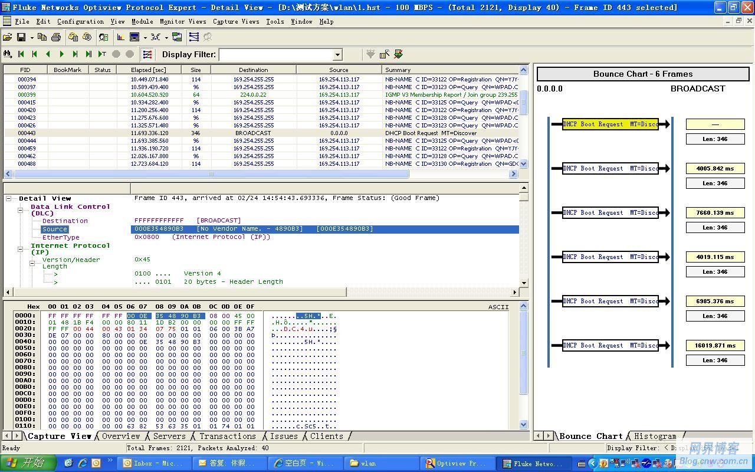This screenshot has width=755, height=472.
Task: Switch to the Histogram tab
Action: click(655, 436)
